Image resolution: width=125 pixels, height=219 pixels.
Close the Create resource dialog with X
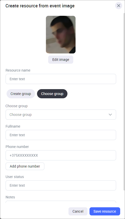tap(119, 6)
